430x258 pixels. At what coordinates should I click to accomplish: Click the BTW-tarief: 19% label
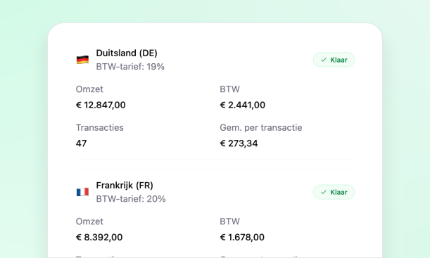coord(130,67)
